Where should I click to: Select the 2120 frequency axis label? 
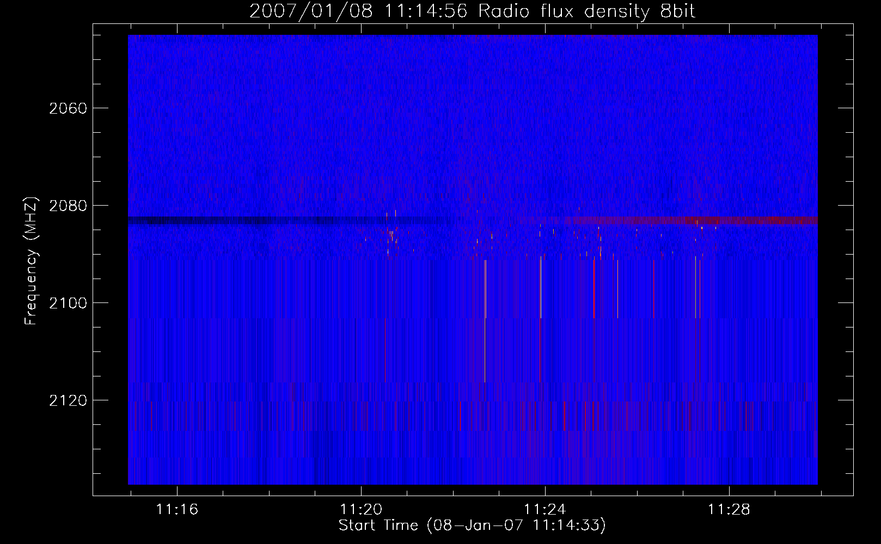(x=68, y=400)
